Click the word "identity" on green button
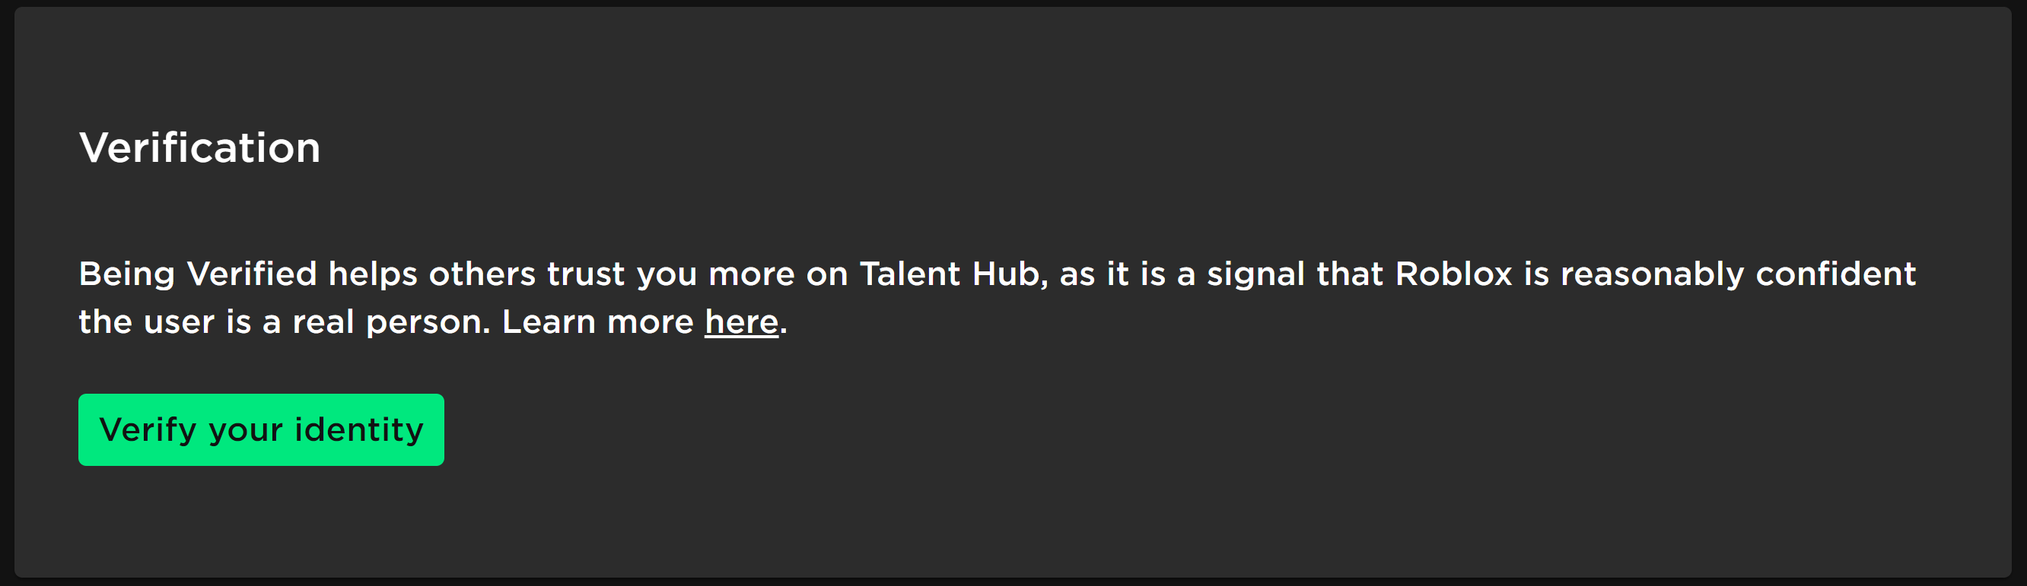 point(359,429)
